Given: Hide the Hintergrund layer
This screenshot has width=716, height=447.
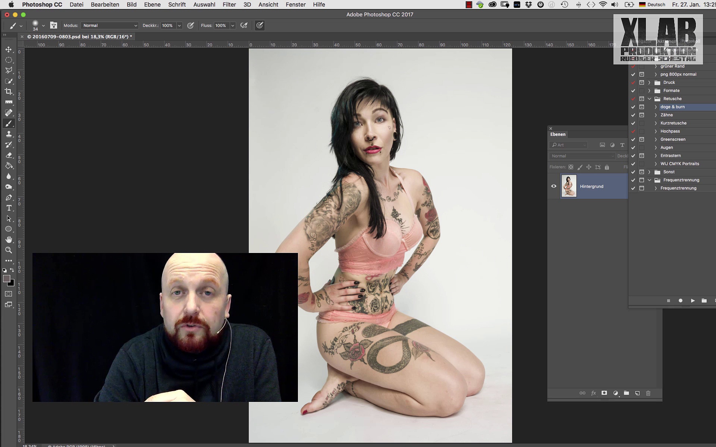Looking at the screenshot, I should tap(554, 186).
